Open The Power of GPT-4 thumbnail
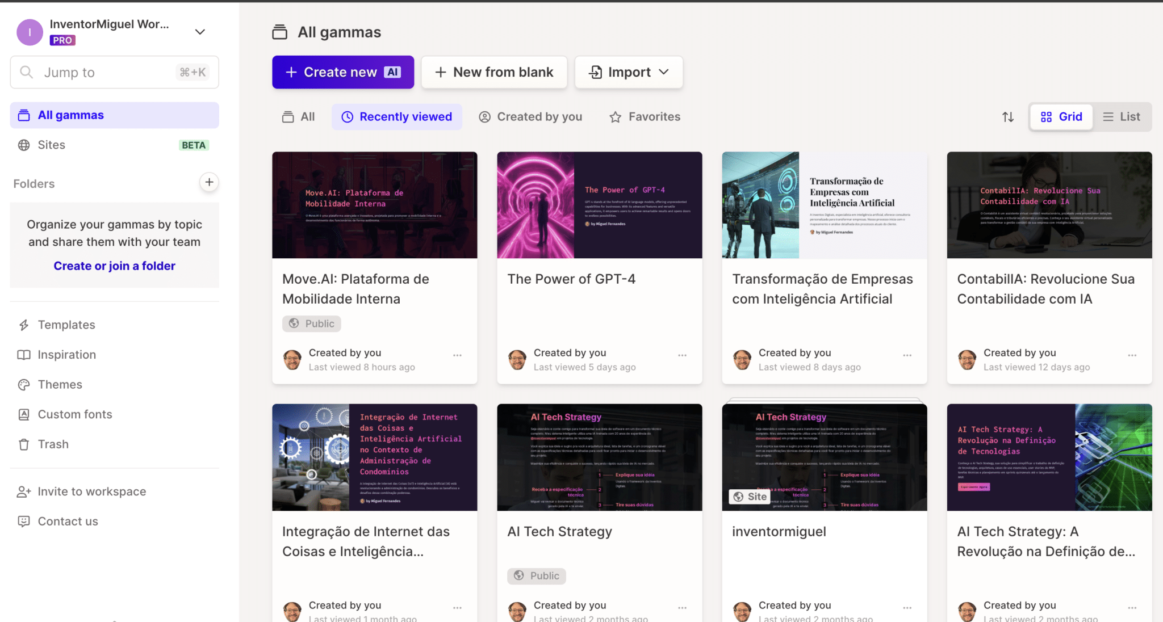Screen dimensions: 1163x622 600,205
